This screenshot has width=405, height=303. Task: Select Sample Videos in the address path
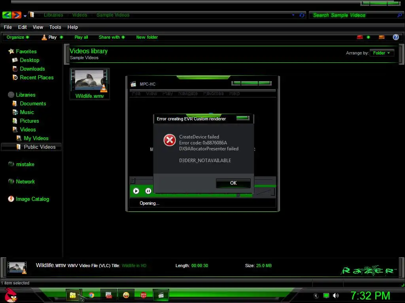[x=113, y=15]
